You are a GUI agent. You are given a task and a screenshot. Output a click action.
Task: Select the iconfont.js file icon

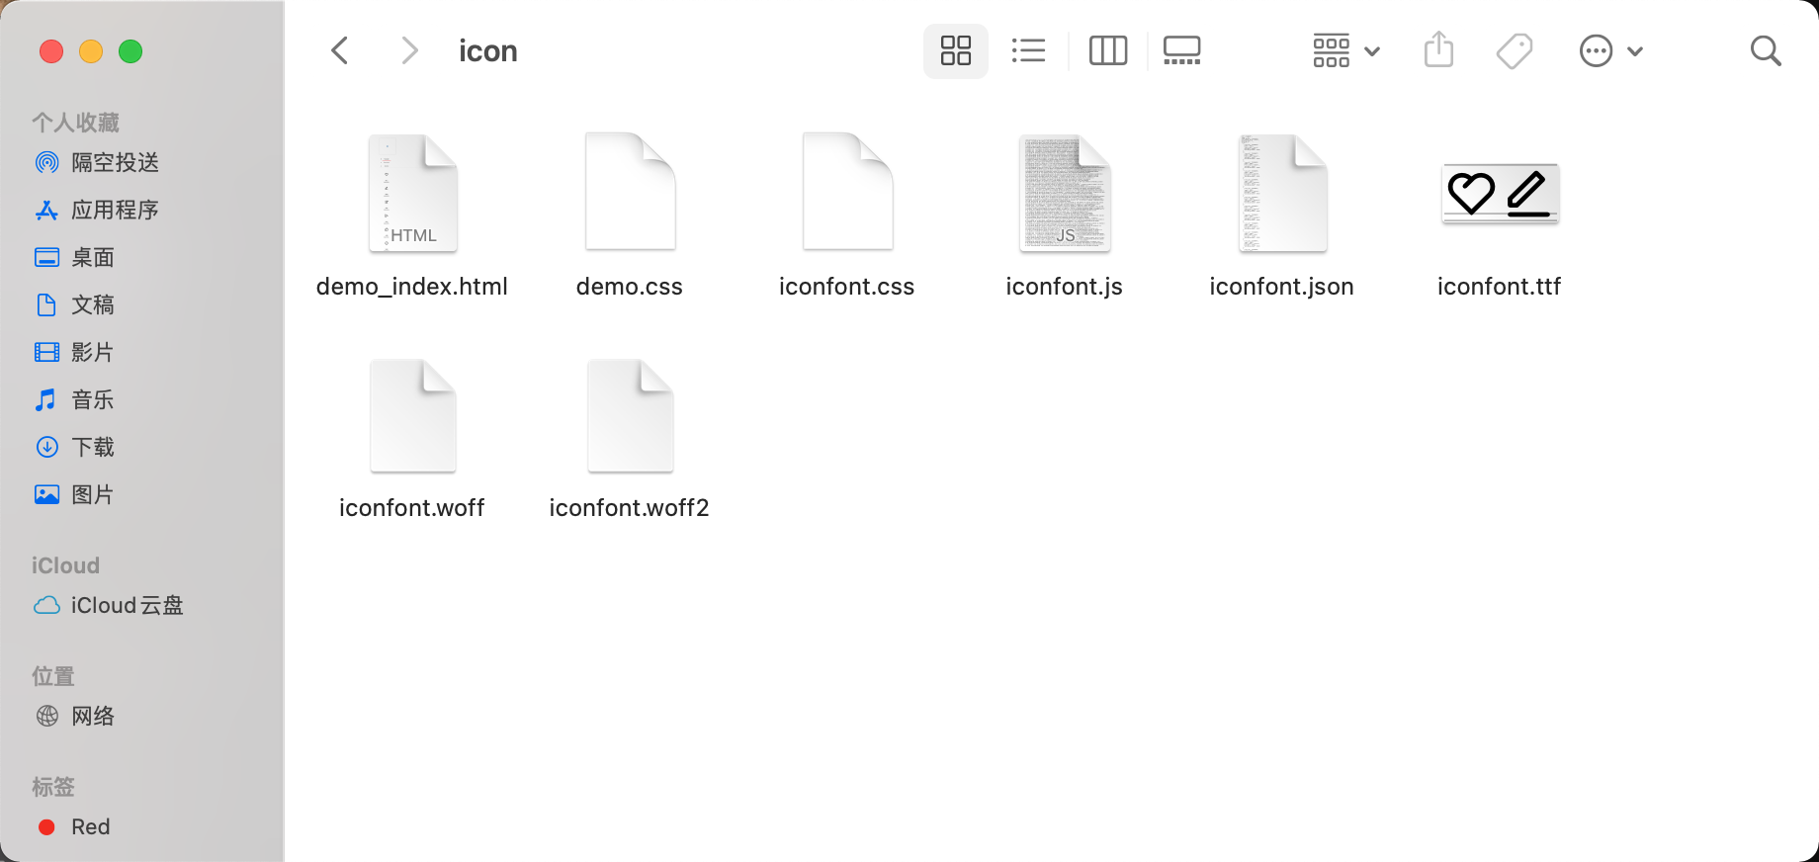click(x=1065, y=193)
